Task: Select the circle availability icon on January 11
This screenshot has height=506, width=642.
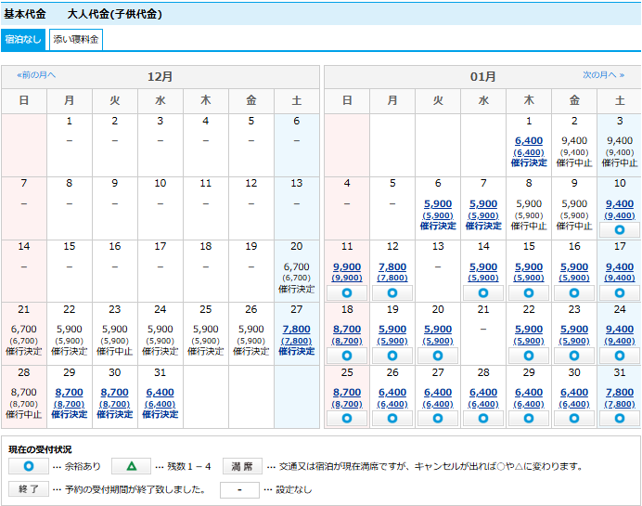Action: (x=347, y=292)
